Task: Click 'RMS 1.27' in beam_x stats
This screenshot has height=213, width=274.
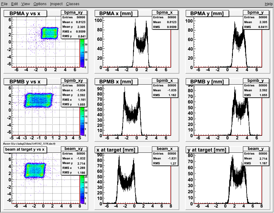Action: (x=165, y=163)
